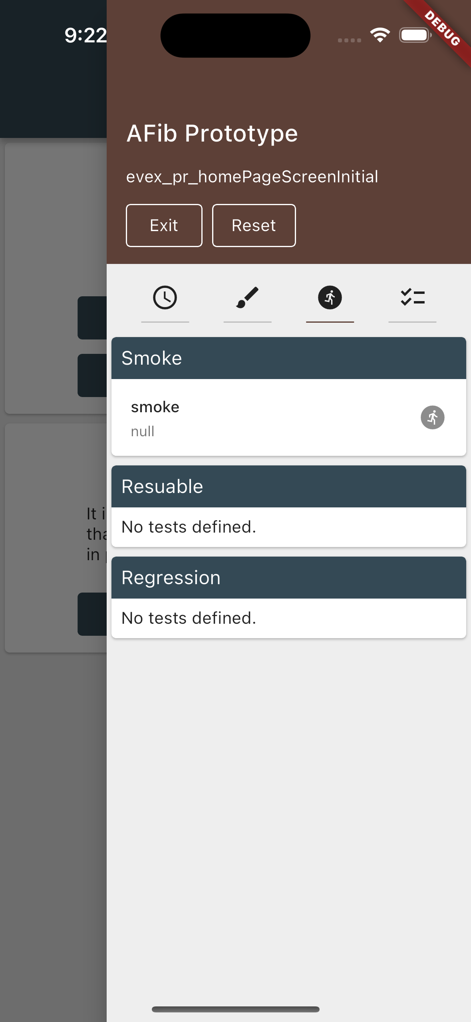Tap the 9:22 status bar clock
Viewport: 471px width, 1022px height.
85,35
